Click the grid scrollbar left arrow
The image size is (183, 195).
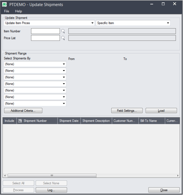click(x=5, y=176)
